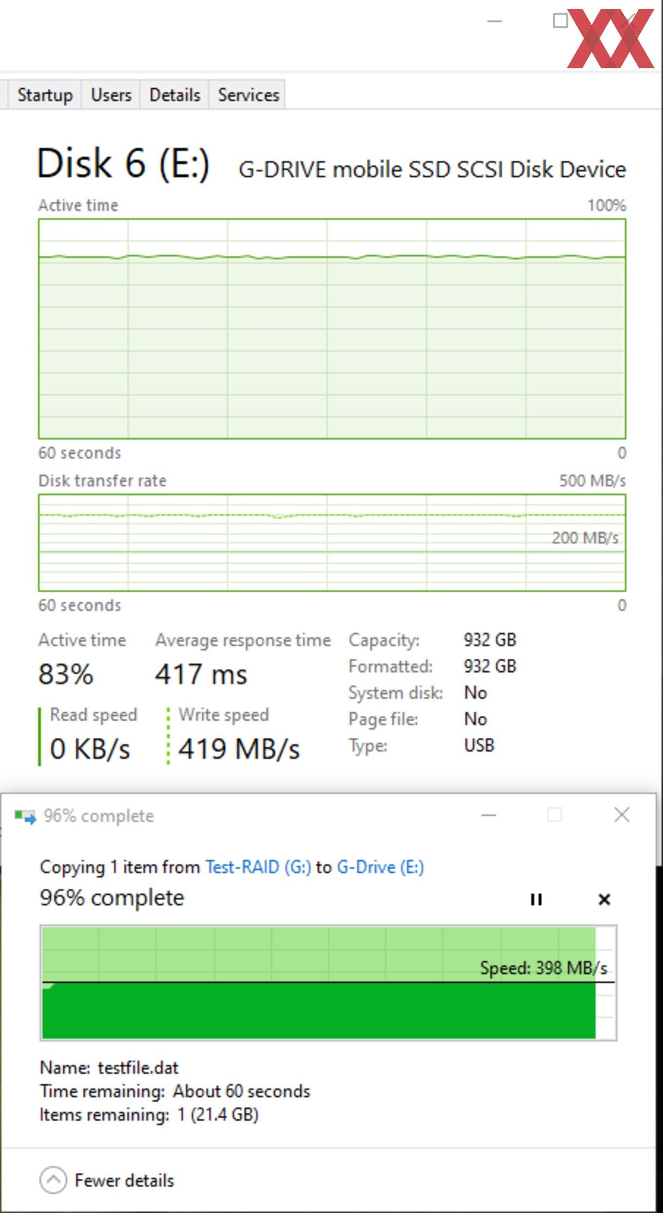Click the copy dialog title bar icon
The height and width of the screenshot is (1213, 663).
[25, 816]
